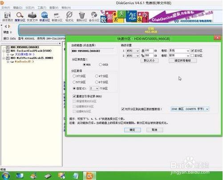Click the unlock icon beside second partition size
Viewport: 223px width, 180px height.
point(143,56)
